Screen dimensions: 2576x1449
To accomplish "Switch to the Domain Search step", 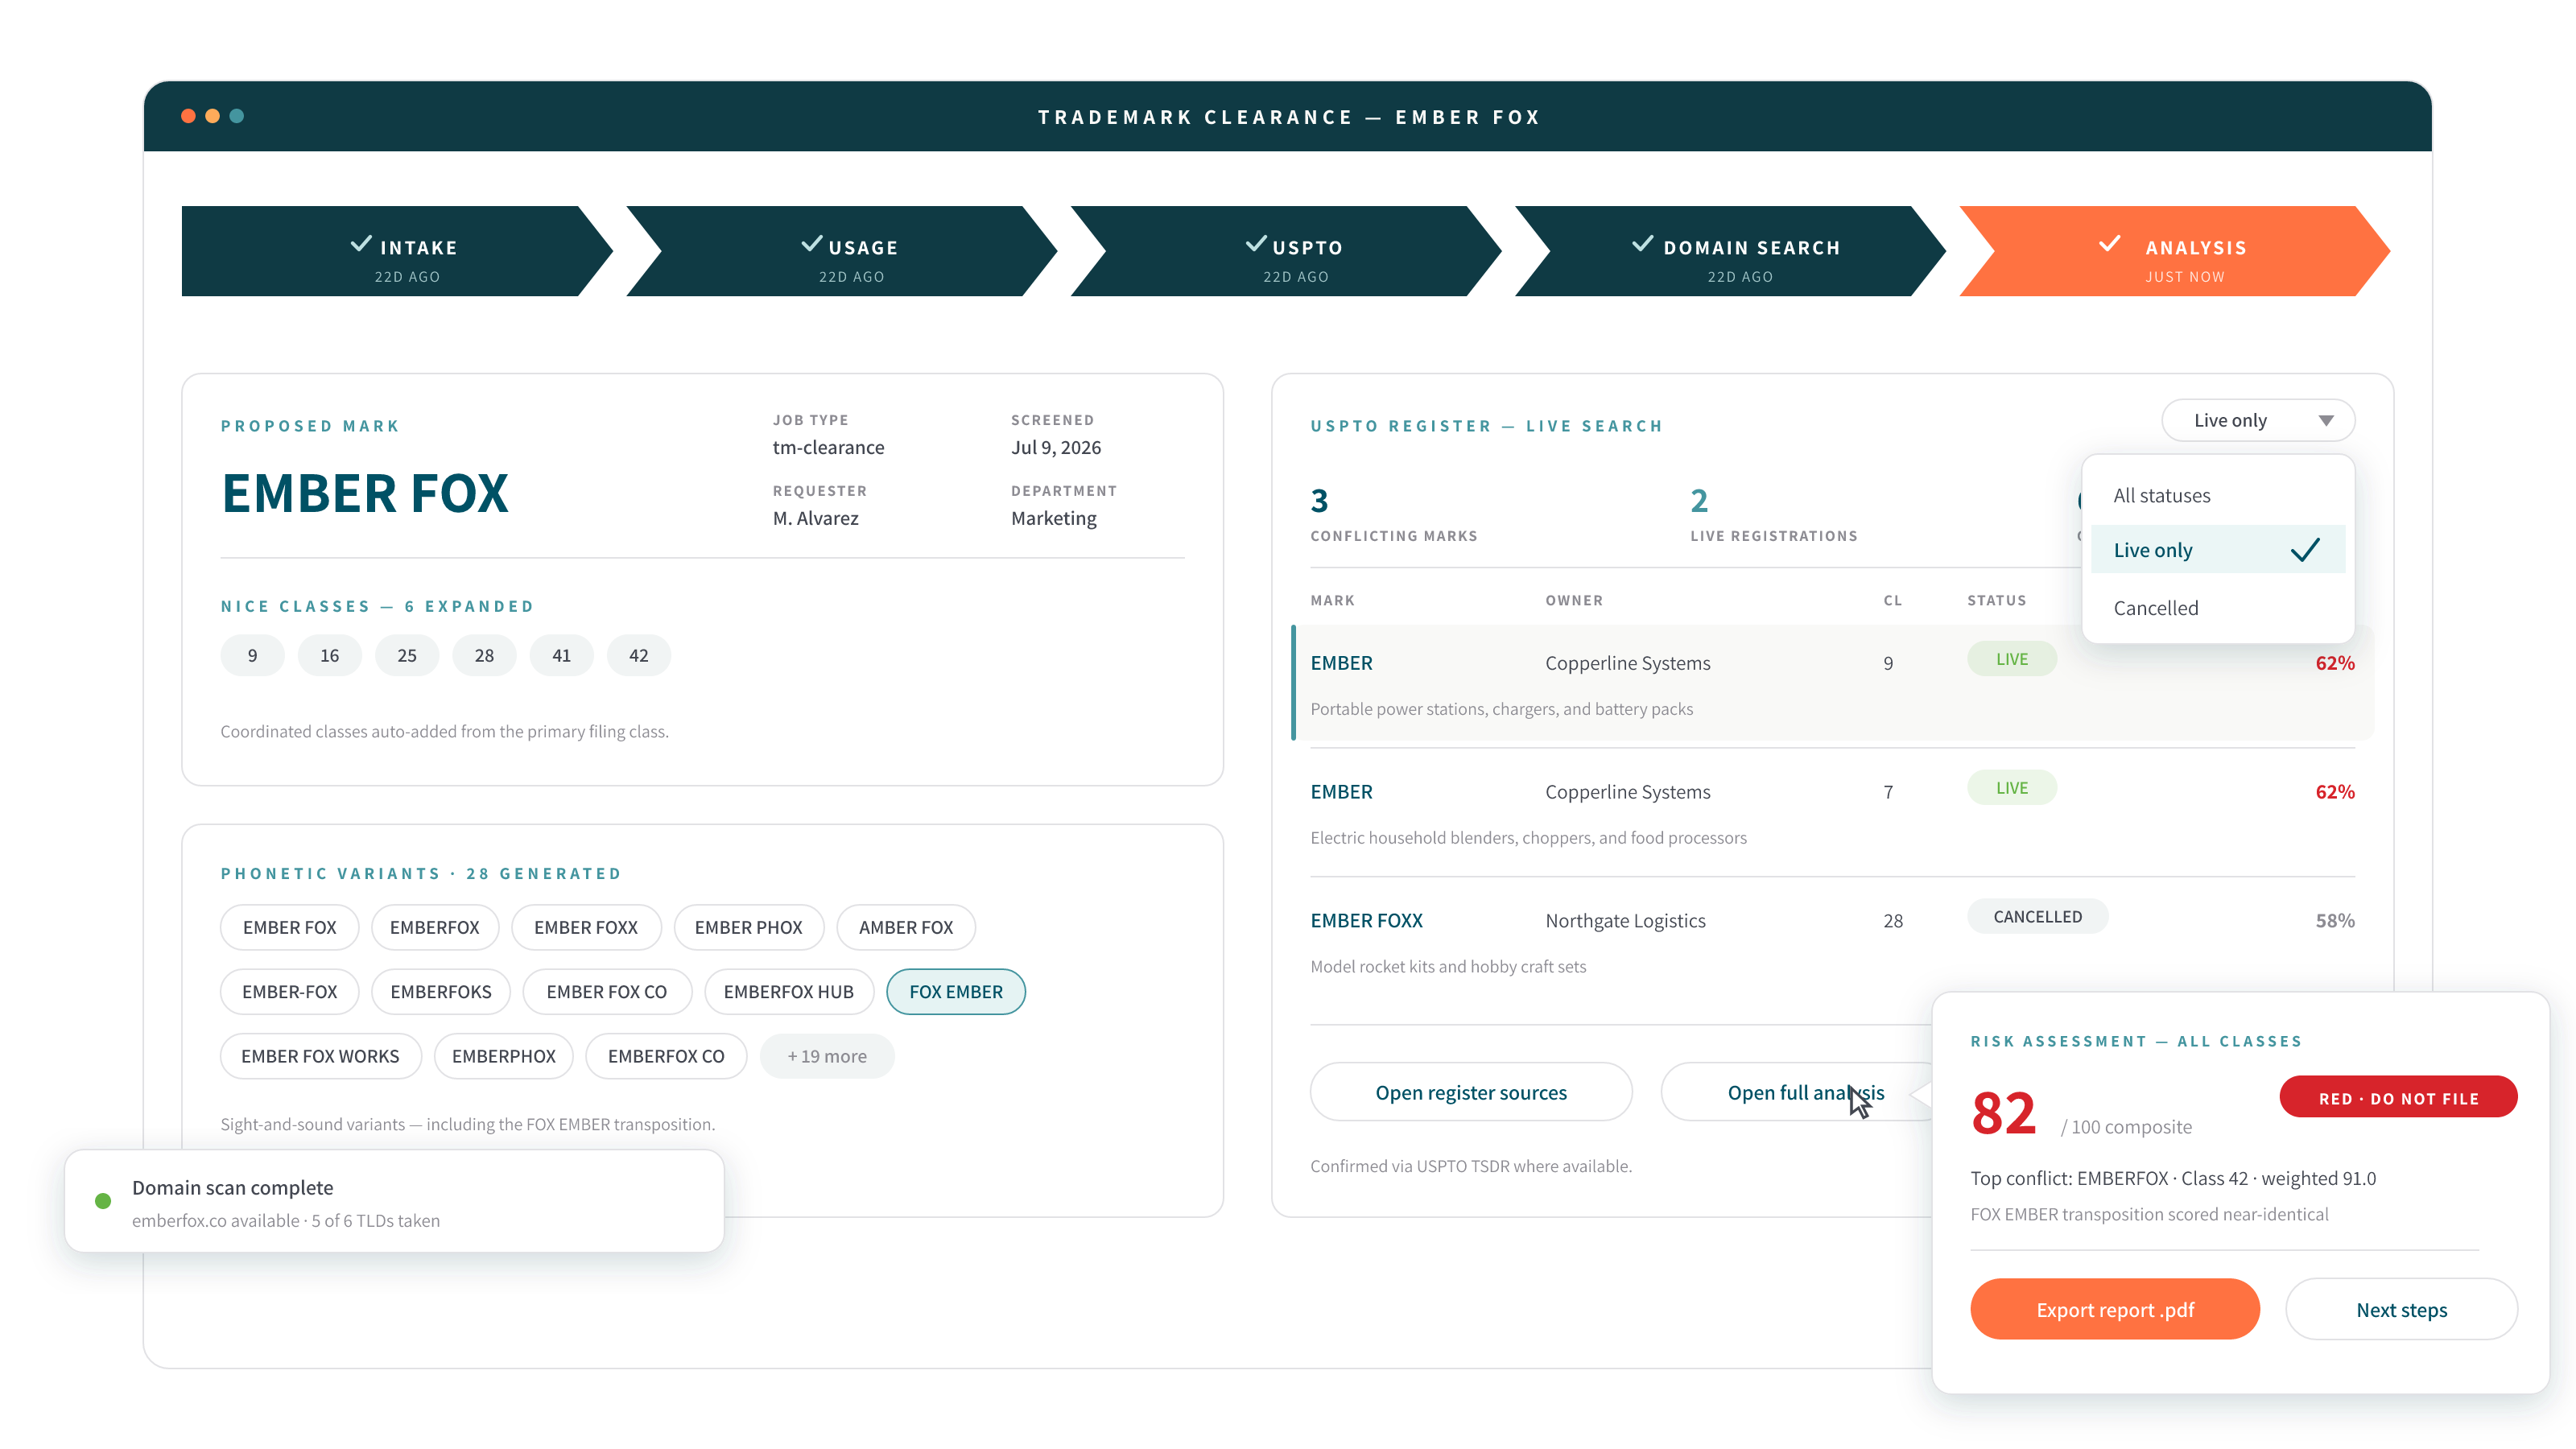I will (1730, 251).
